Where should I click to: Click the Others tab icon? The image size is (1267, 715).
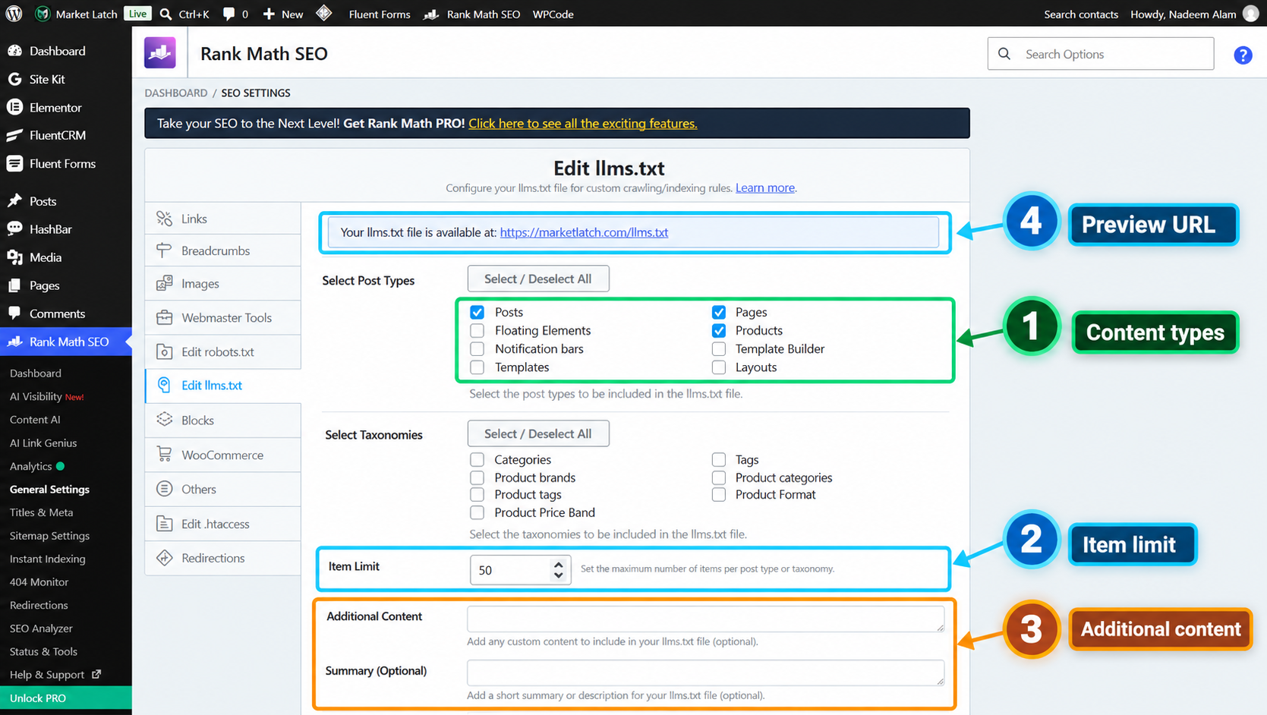coord(164,489)
